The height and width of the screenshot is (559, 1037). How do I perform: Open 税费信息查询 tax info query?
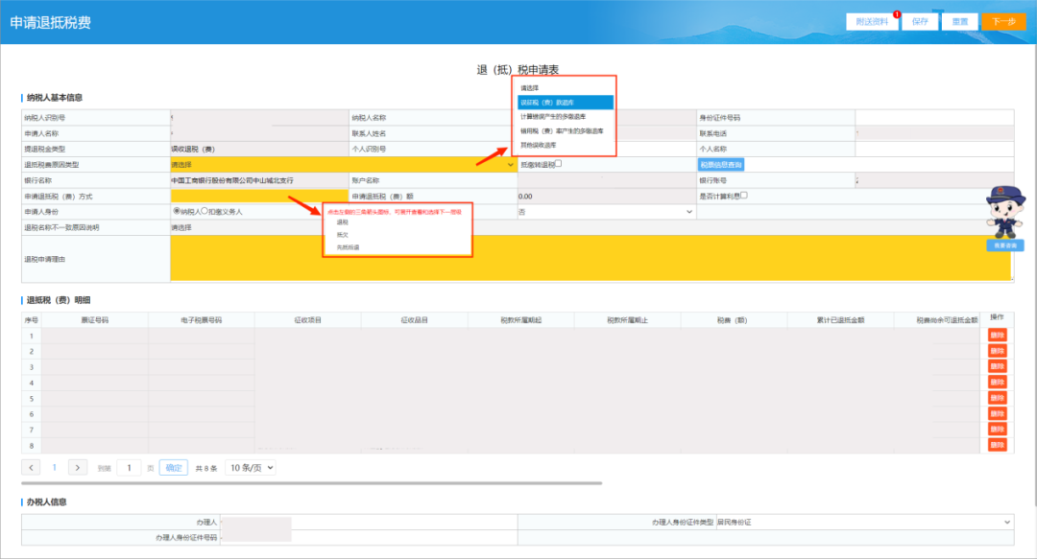point(721,165)
